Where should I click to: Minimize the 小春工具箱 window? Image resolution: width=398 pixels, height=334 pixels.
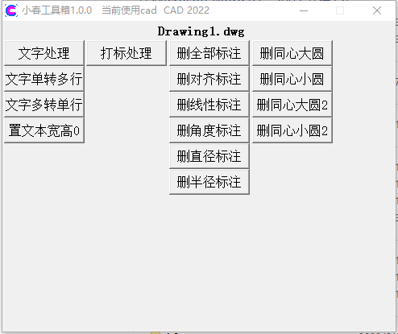click(x=304, y=10)
